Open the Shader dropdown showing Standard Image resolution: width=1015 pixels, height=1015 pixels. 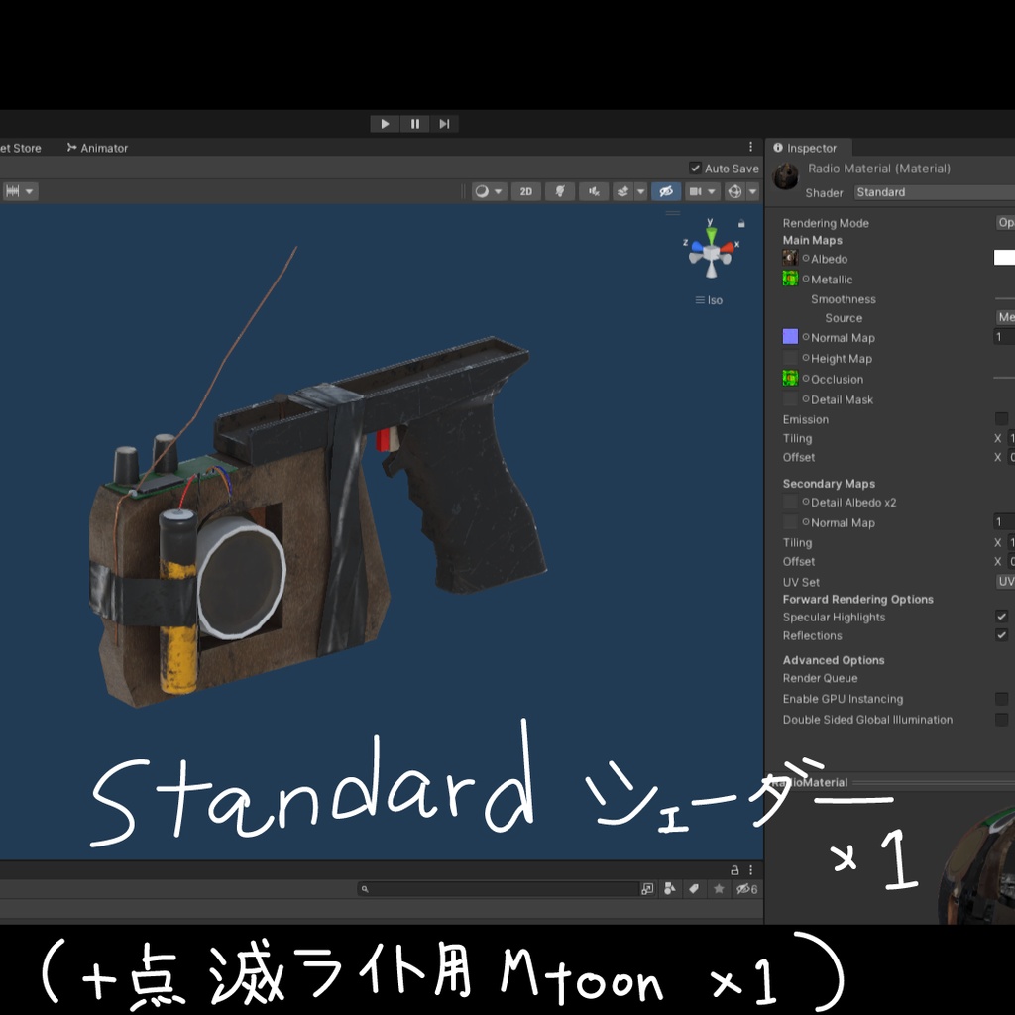point(935,192)
